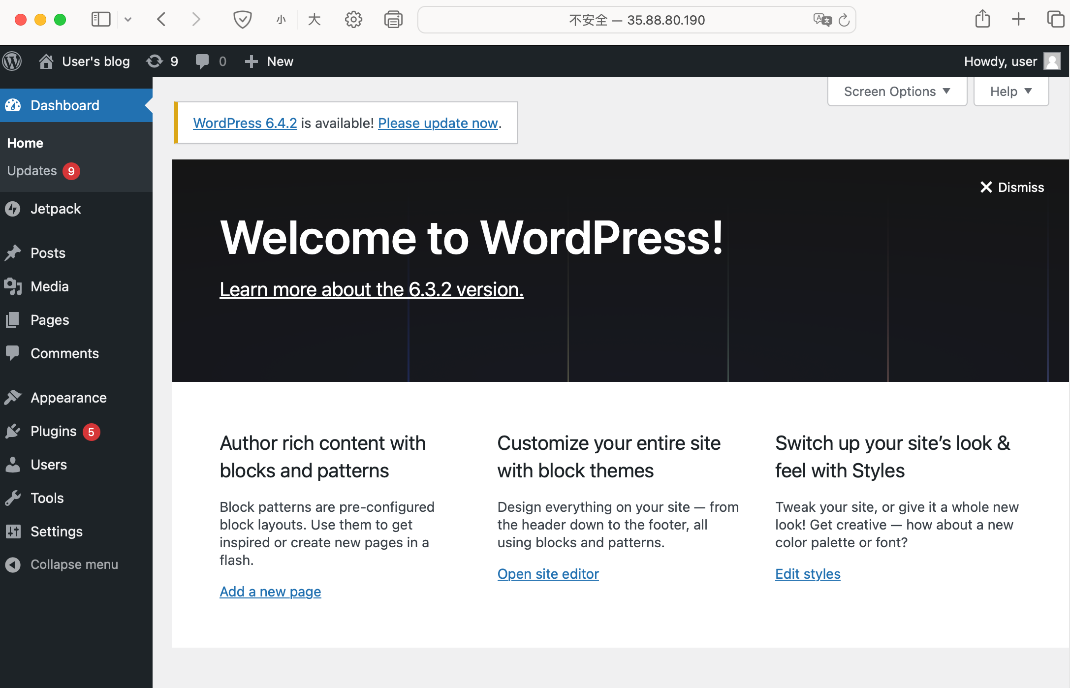Click the Safari sidebar toggle icon

click(101, 20)
